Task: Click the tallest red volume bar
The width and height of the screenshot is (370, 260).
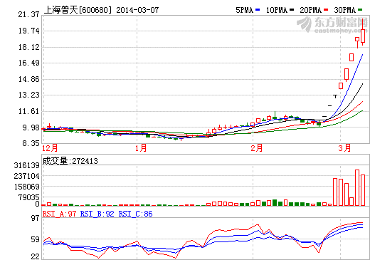Action: coord(357,187)
